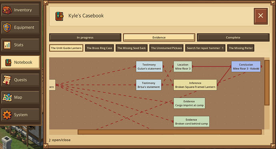Screen dimensions: 276x149
Task: Open The Brass Ring Case
Action: pos(100,48)
